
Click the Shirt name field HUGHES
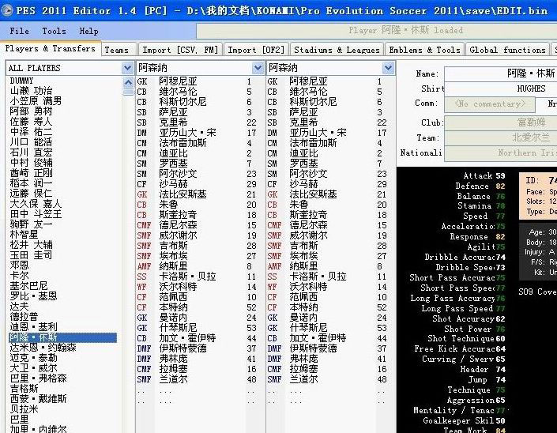pyautogui.click(x=501, y=88)
